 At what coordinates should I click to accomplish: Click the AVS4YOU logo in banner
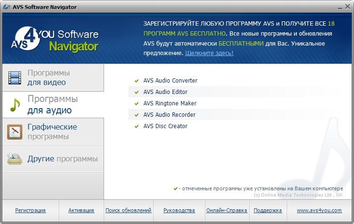pos(55,39)
